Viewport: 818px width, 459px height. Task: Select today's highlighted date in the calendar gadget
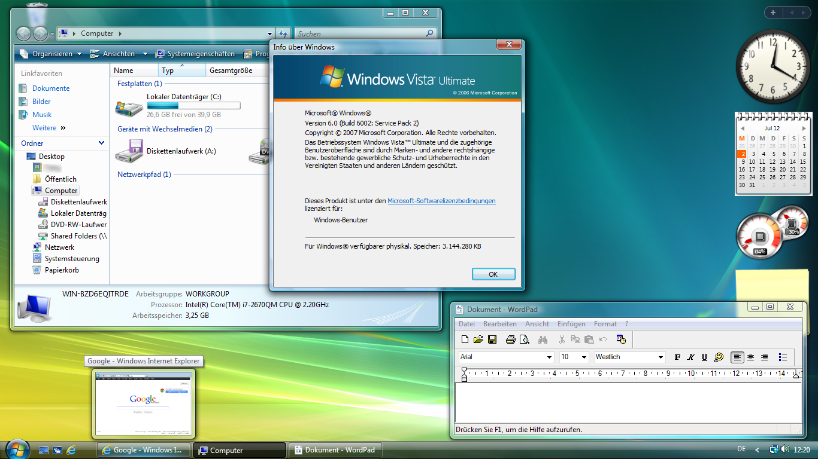tap(740, 154)
